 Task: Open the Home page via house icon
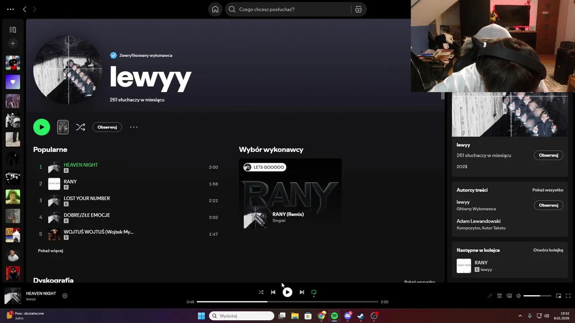point(216,9)
